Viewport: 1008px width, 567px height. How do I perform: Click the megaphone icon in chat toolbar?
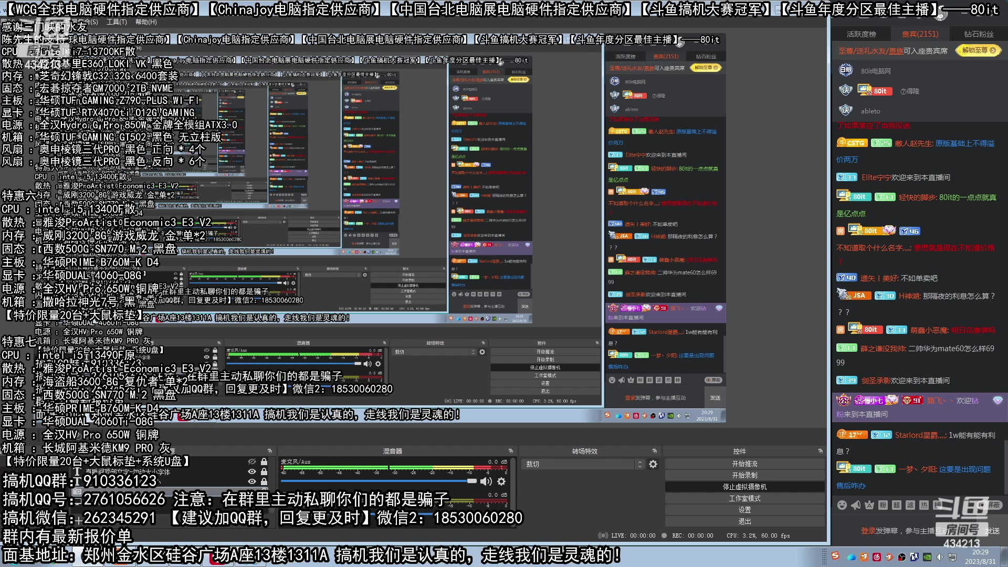tap(856, 505)
